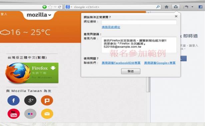Click the URL input field in popup

pos(139,22)
